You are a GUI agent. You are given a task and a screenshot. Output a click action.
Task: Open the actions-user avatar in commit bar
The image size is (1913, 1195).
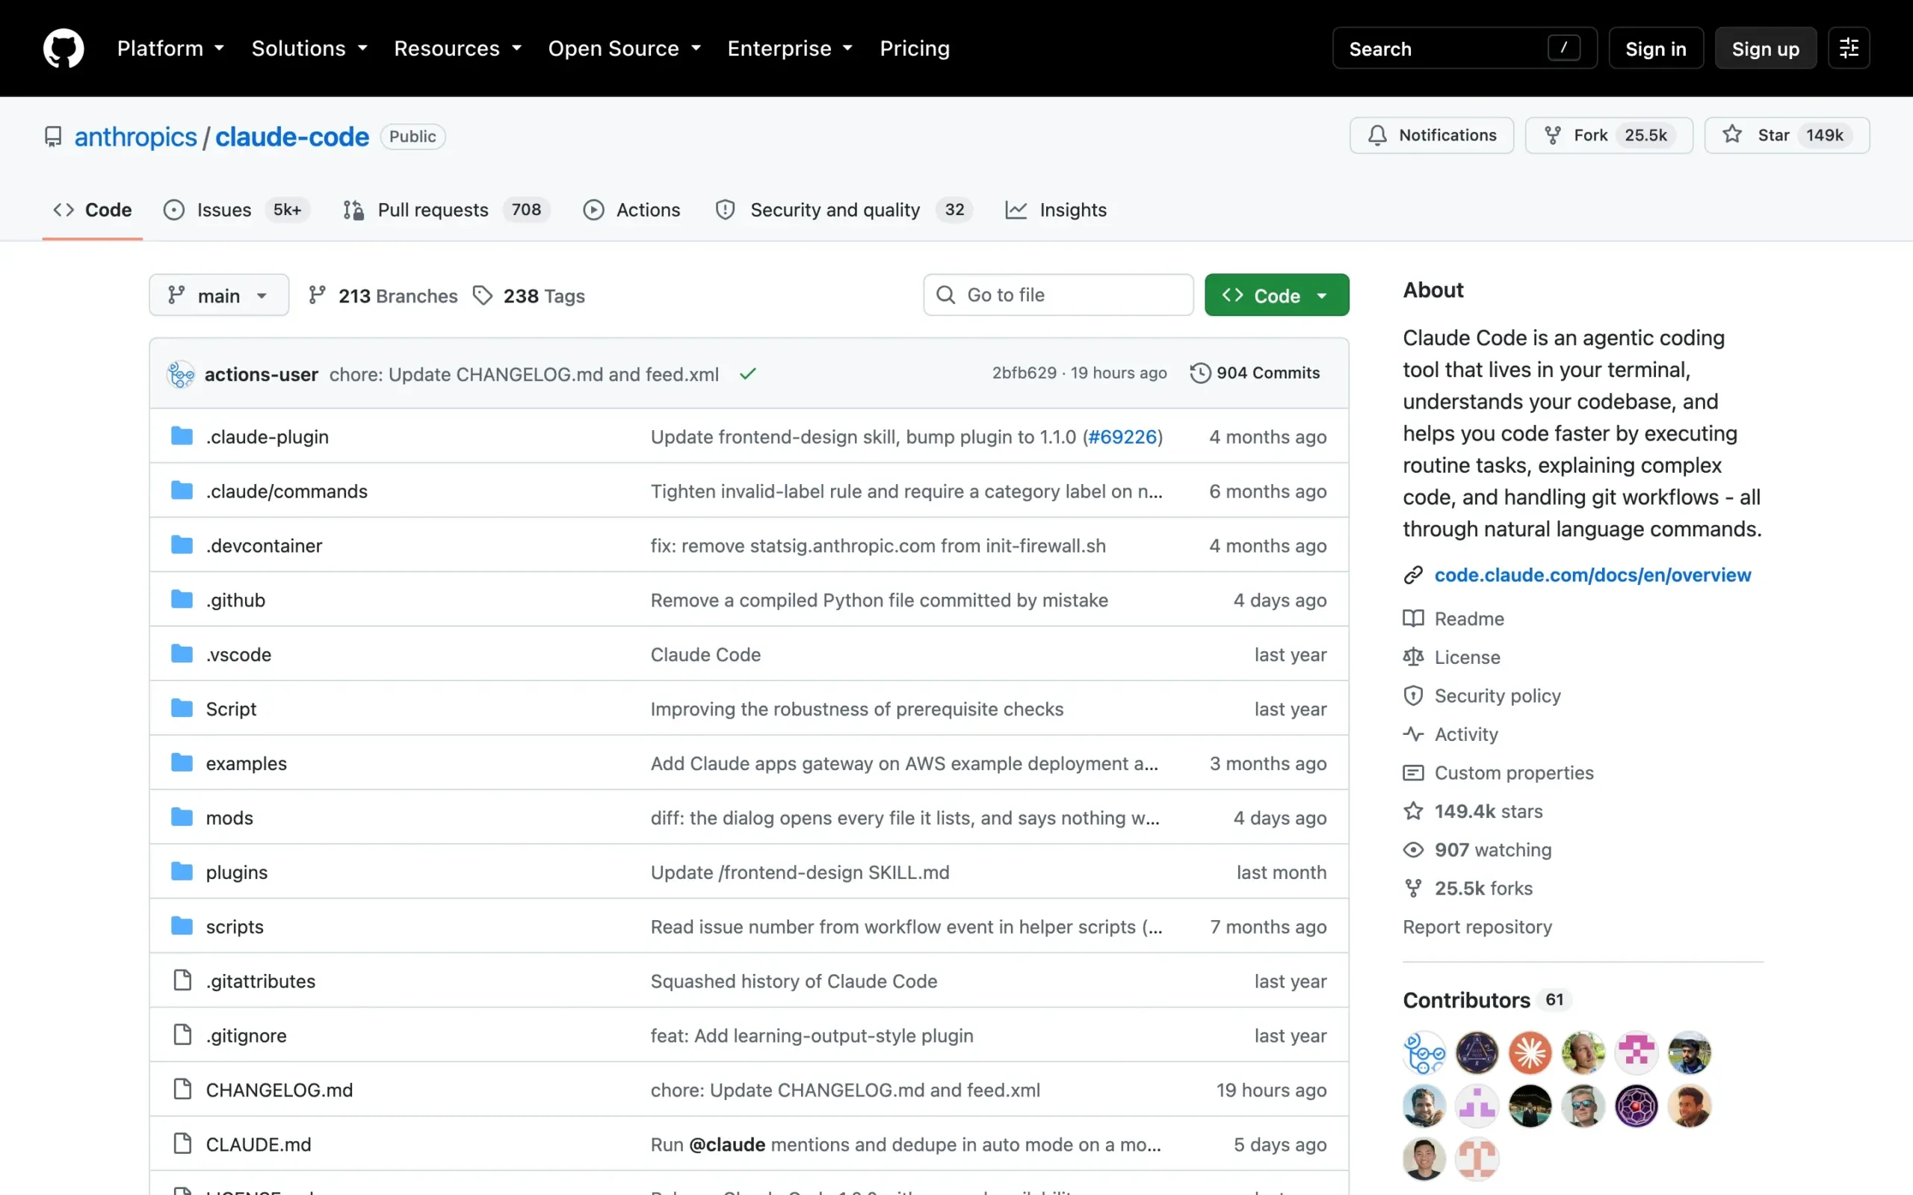pyautogui.click(x=181, y=374)
